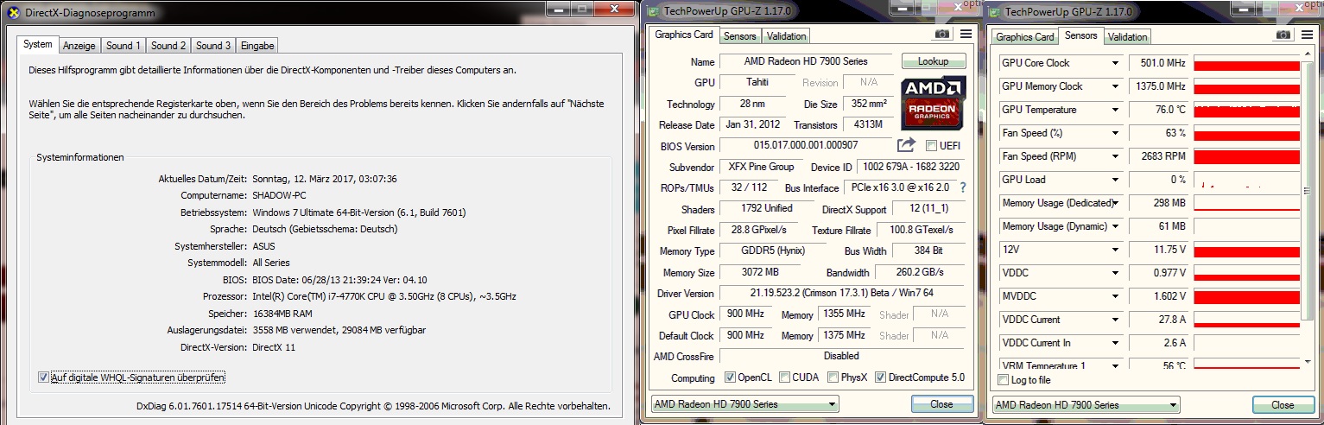Maximize the DirectX-Diagnoseprogramm window
Image resolution: width=1324 pixels, height=425 pixels.
click(580, 8)
